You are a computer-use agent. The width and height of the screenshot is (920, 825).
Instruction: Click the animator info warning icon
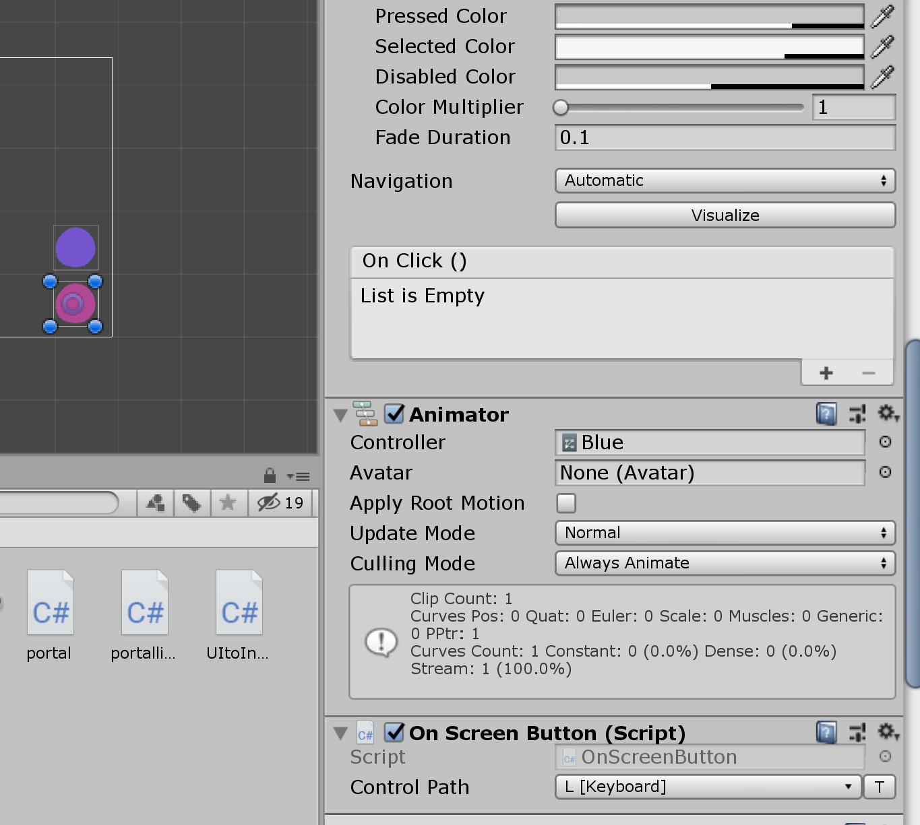coord(381,642)
